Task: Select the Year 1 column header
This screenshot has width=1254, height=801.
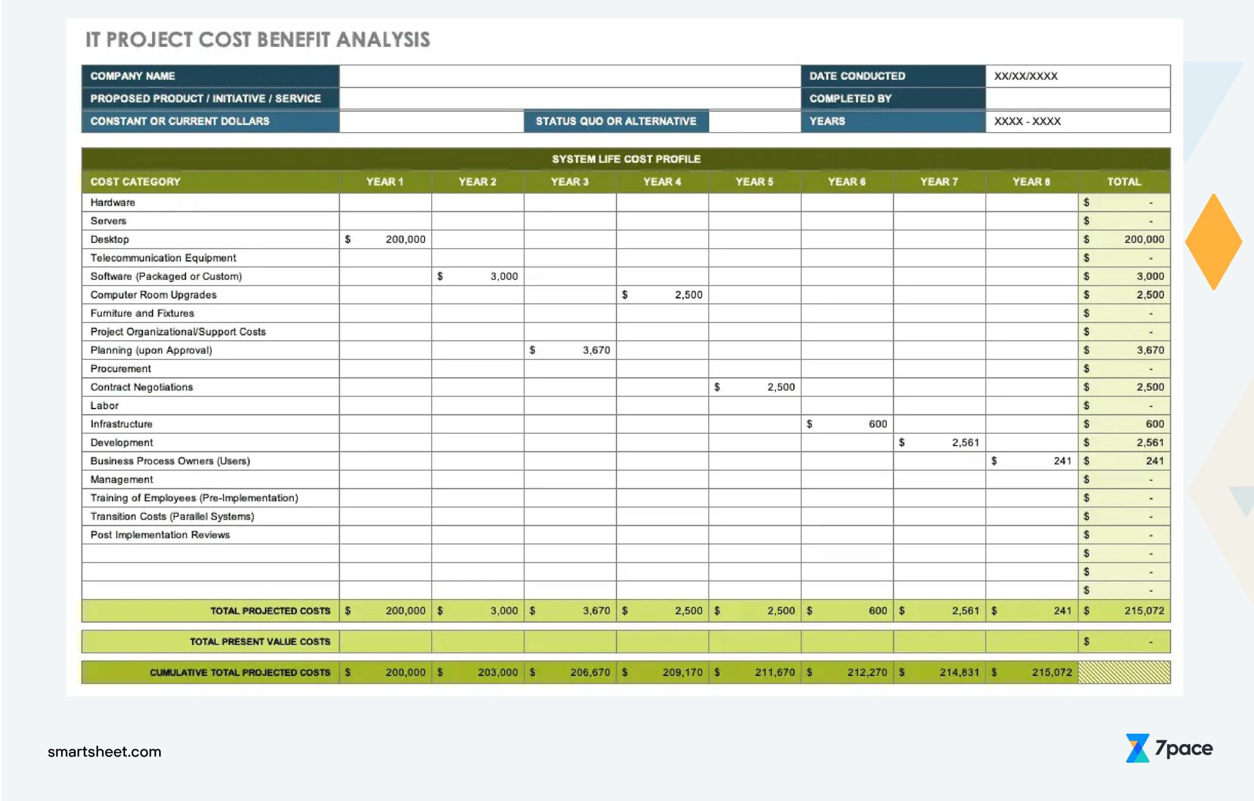Action: pos(386,182)
